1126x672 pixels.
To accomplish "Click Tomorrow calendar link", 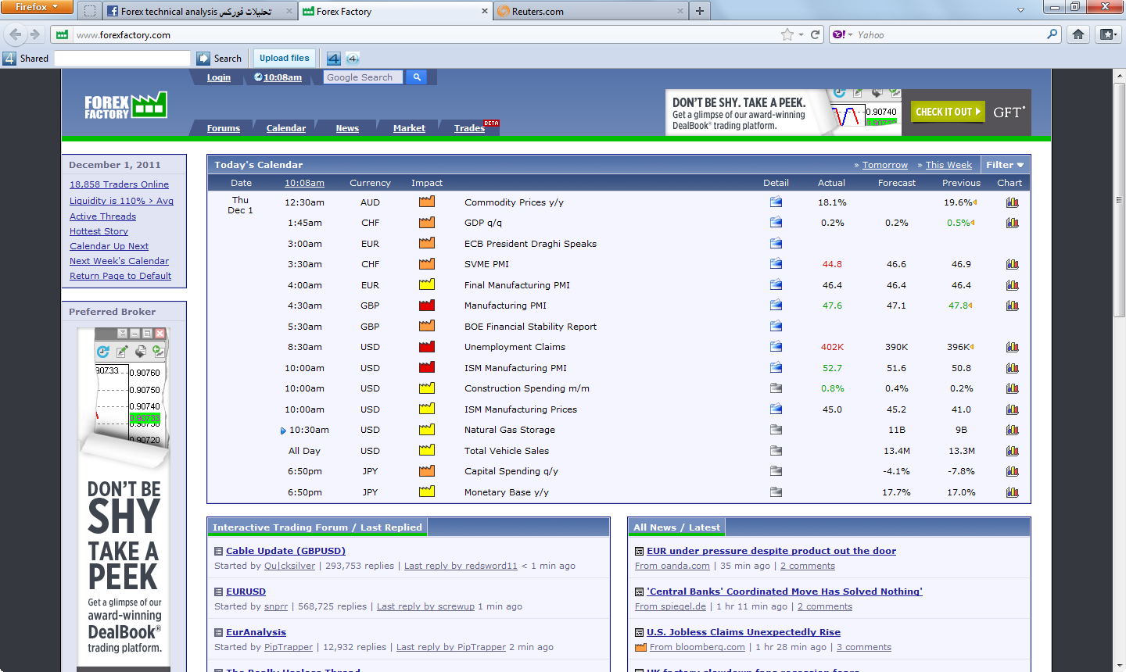I will click(x=885, y=165).
